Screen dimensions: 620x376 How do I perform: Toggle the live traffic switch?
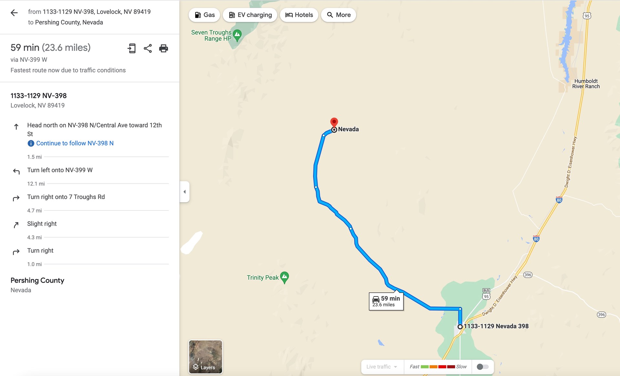[483, 367]
